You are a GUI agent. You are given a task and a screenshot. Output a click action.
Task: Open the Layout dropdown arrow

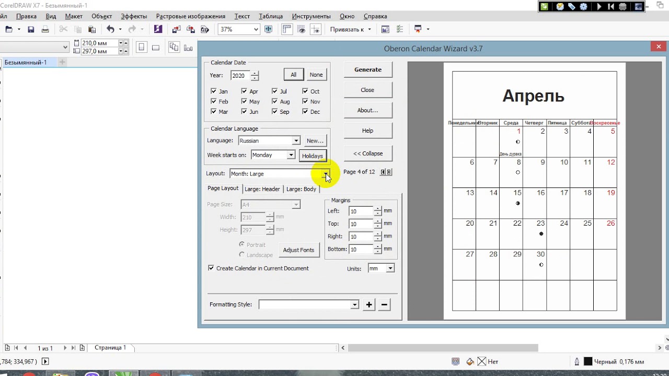326,173
